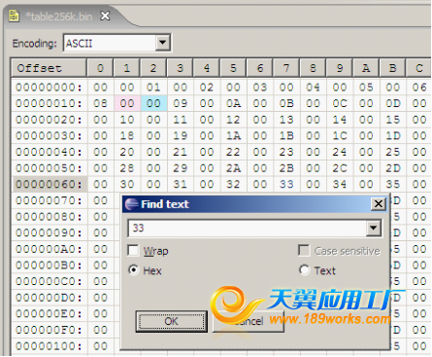Close the table256k.bin editor tab
The width and height of the screenshot is (432, 357).
pyautogui.click(x=105, y=16)
